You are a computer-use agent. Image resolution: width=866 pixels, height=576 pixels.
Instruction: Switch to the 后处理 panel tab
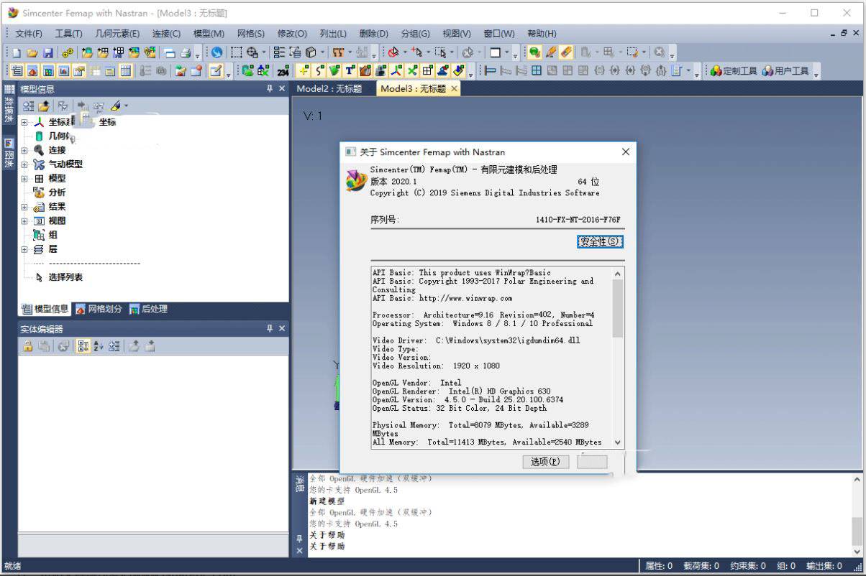tap(148, 309)
